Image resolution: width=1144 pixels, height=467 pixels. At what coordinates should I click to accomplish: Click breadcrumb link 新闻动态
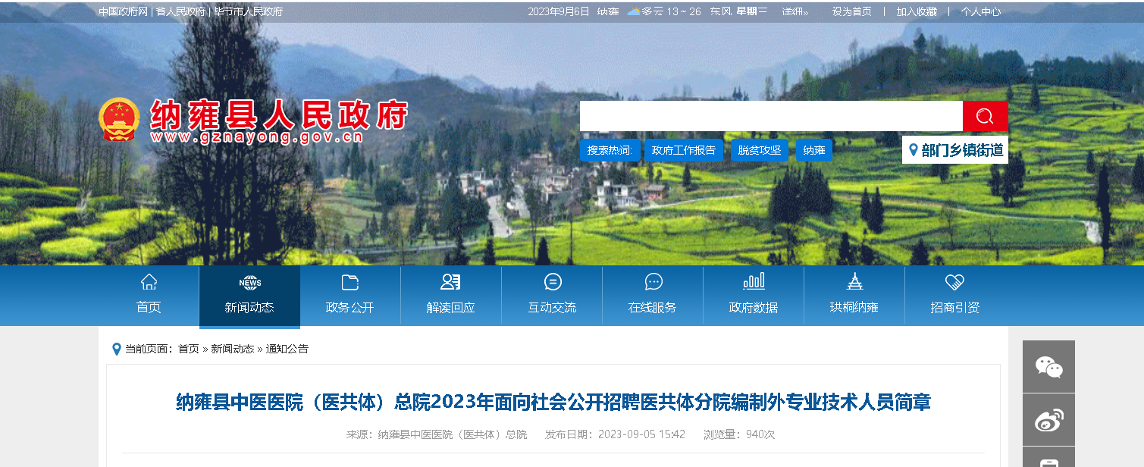(x=233, y=349)
